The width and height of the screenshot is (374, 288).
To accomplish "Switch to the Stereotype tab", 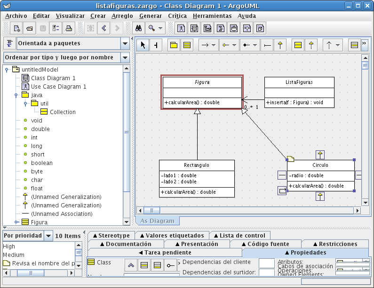I will tap(111, 236).
